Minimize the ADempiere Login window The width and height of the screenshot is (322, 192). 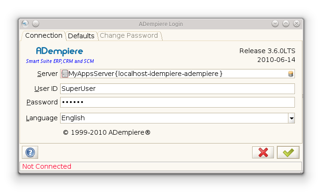[275, 24]
